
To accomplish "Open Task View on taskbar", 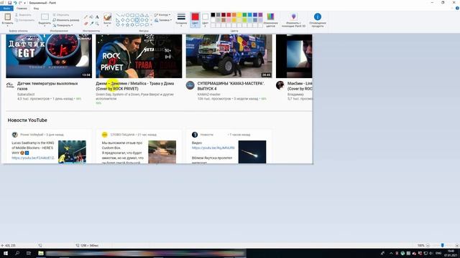I will (x=29, y=253).
